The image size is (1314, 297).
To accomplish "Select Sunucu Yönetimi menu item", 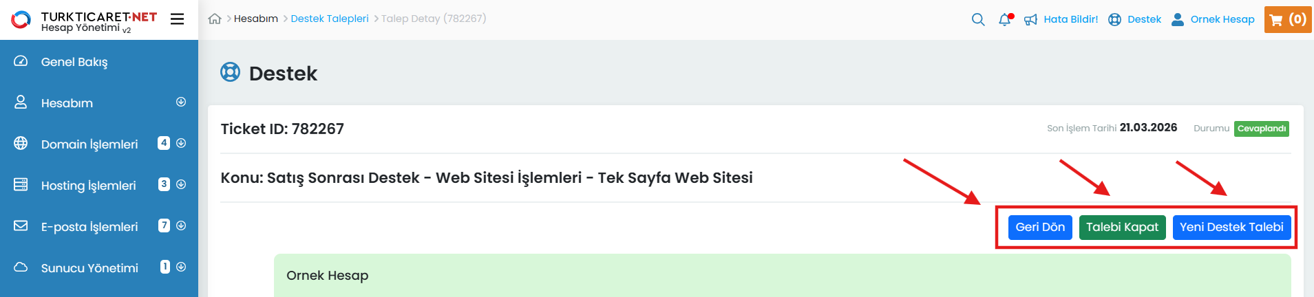I will coord(89,268).
